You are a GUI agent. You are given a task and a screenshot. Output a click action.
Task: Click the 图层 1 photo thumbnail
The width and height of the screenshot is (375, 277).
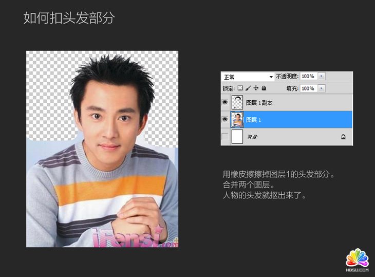pyautogui.click(x=238, y=119)
